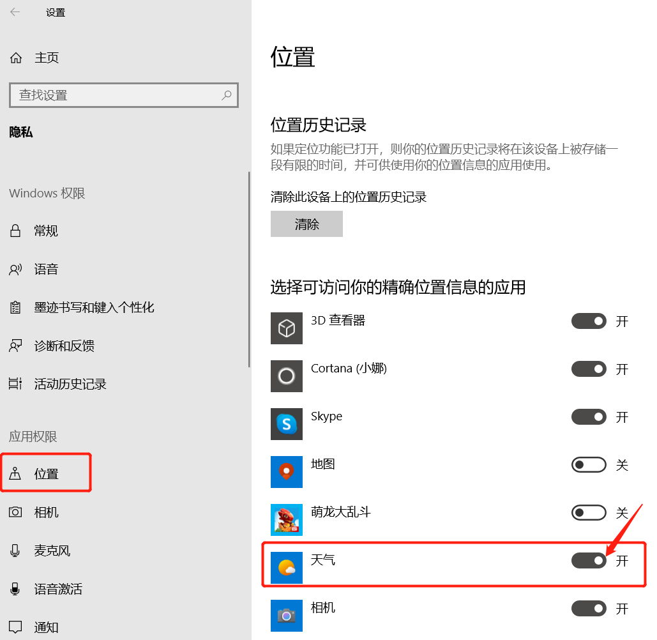This screenshot has height=640, width=657.
Task: Enable location access for 地图
Action: click(589, 465)
